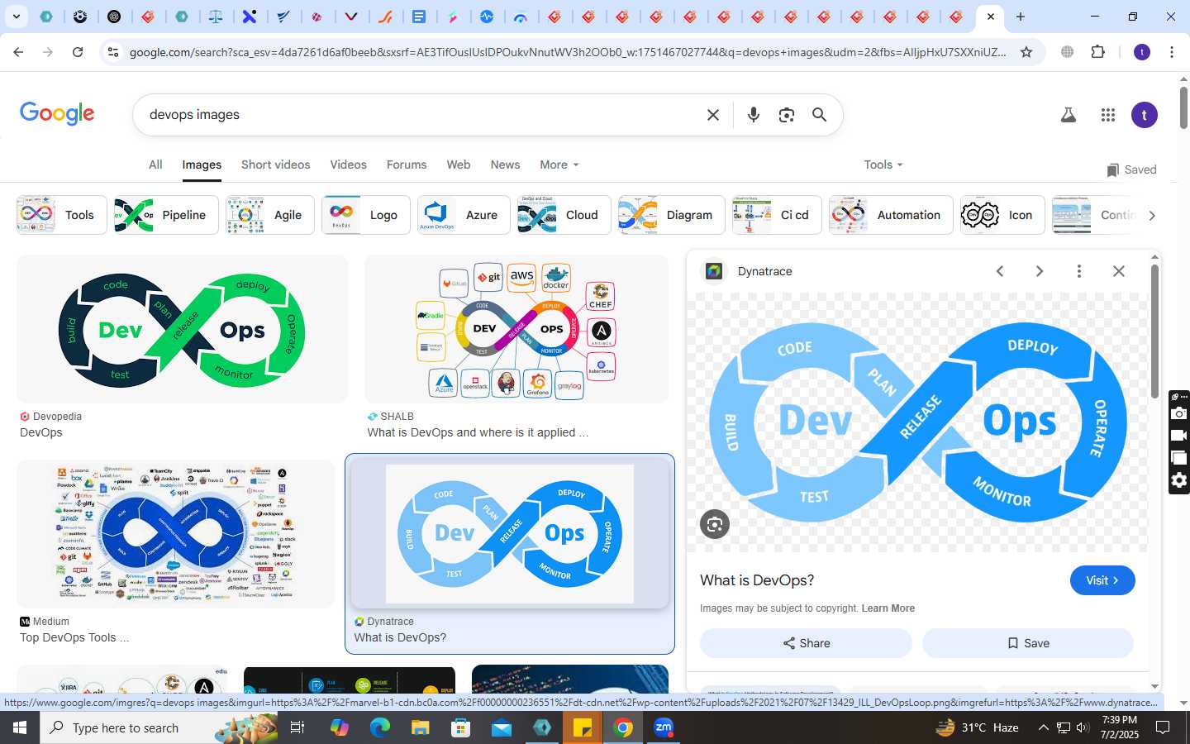The width and height of the screenshot is (1190, 744).
Task: Expand the Tools dropdown
Action: 883,165
